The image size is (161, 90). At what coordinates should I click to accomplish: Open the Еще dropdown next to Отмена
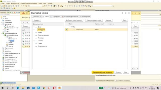click(126, 72)
